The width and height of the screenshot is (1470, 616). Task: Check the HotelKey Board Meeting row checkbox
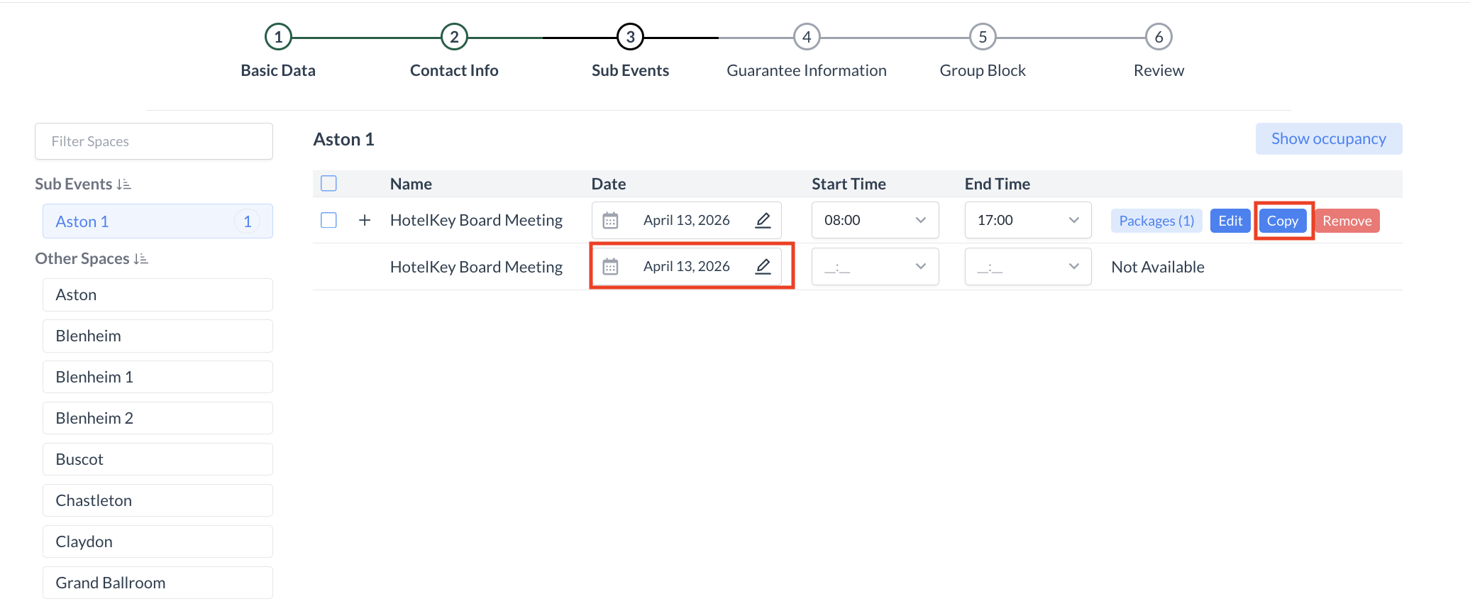tap(328, 221)
